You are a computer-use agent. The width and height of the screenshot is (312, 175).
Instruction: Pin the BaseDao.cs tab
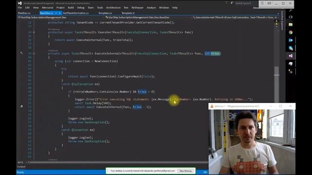tap(56, 13)
